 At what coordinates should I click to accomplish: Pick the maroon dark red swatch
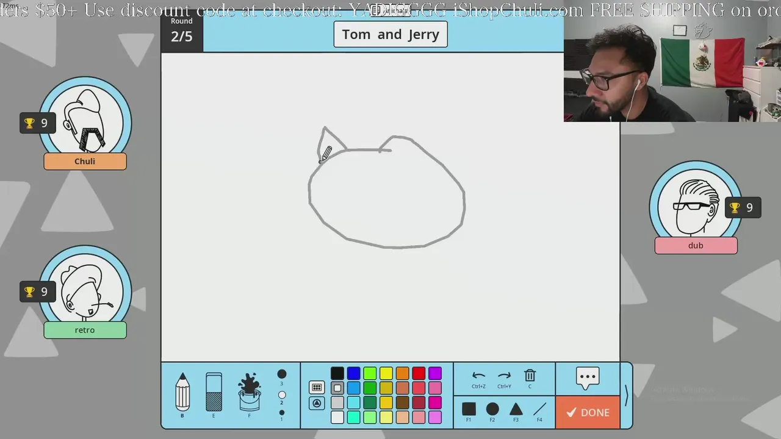(419, 402)
